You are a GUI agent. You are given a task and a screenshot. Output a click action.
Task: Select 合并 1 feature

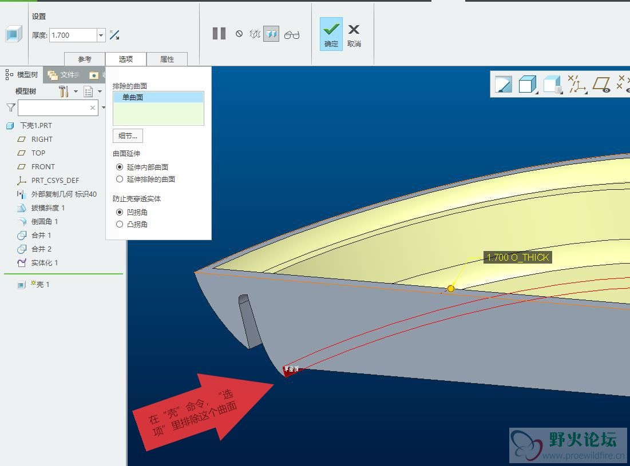[41, 235]
